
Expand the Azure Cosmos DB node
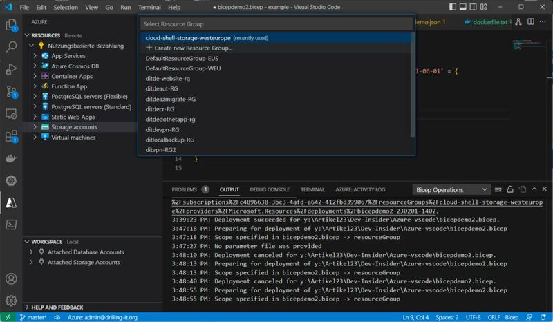(35, 66)
